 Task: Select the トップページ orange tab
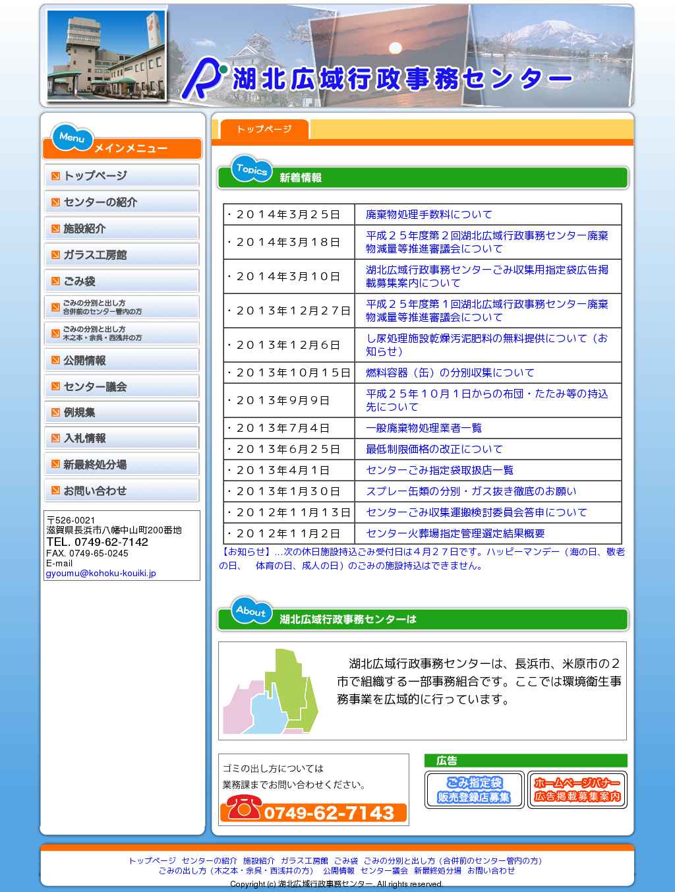coord(264,129)
